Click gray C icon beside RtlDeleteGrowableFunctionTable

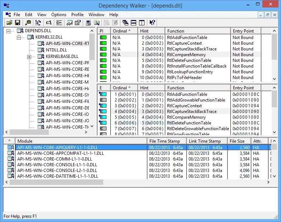click(103, 129)
